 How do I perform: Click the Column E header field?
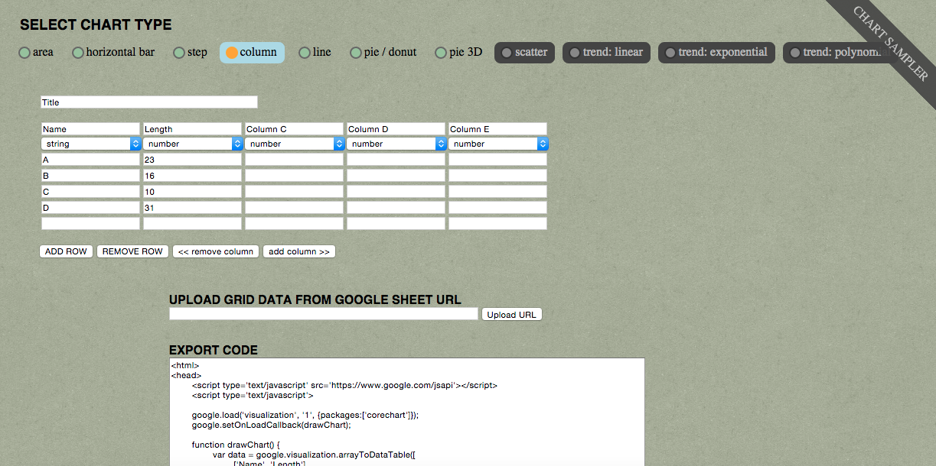(x=498, y=129)
